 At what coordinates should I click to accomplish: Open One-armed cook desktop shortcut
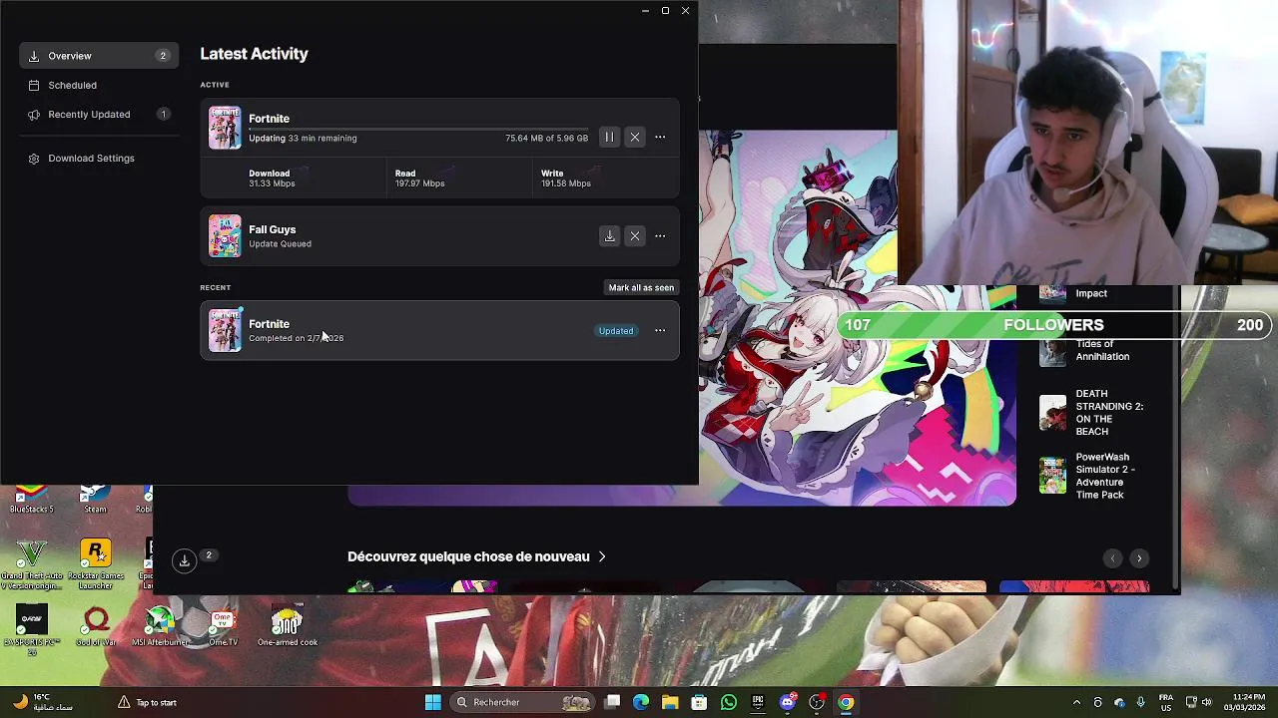(288, 627)
